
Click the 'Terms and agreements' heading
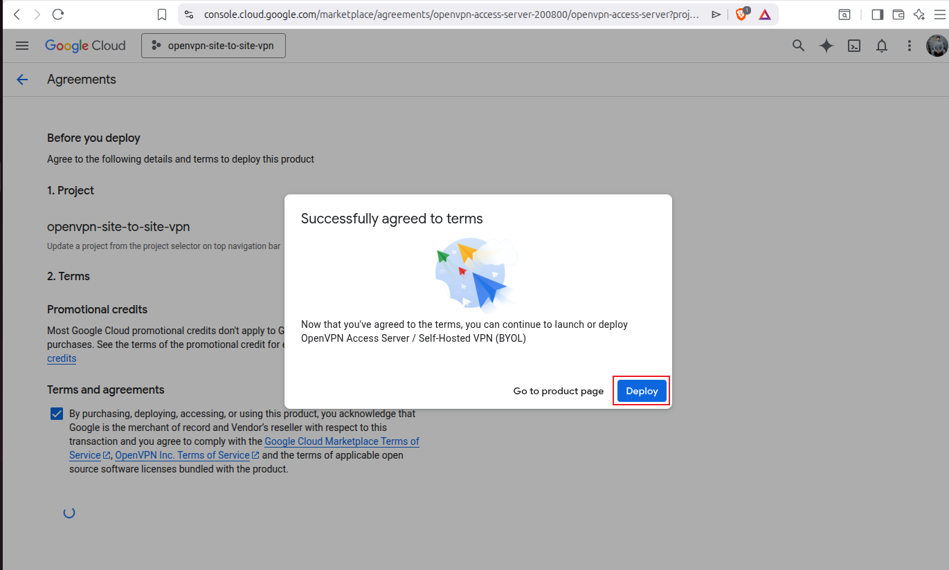[106, 389]
